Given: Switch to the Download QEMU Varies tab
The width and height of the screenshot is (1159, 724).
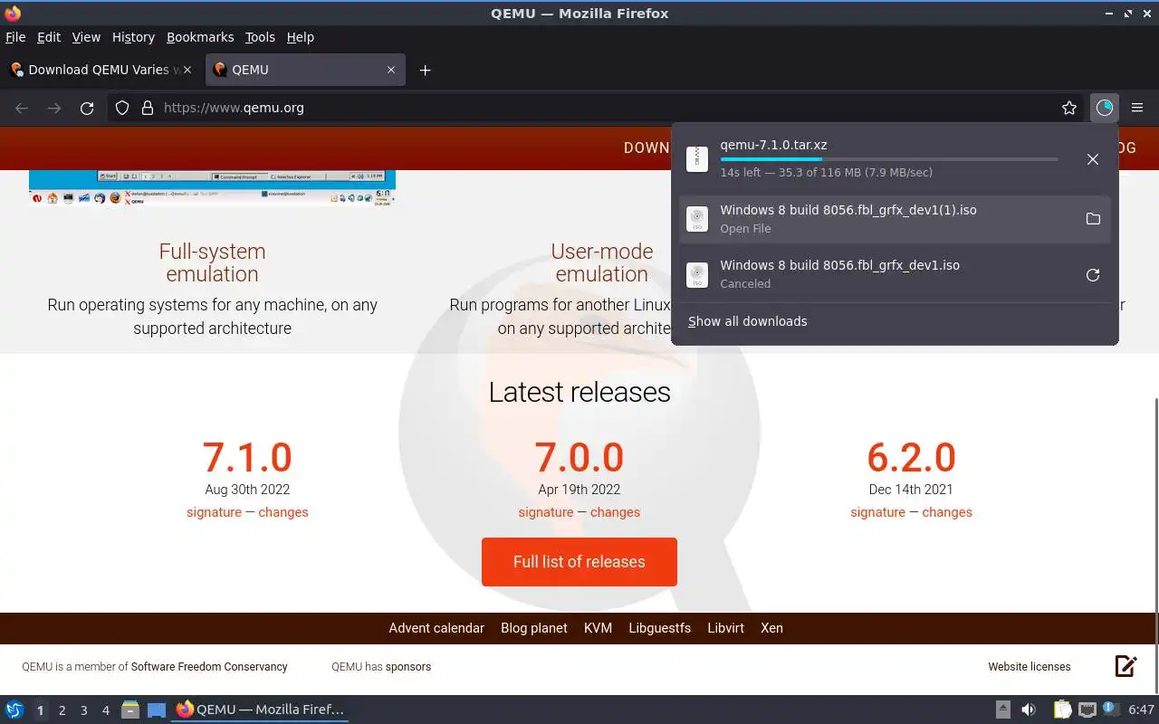Looking at the screenshot, I should [102, 70].
